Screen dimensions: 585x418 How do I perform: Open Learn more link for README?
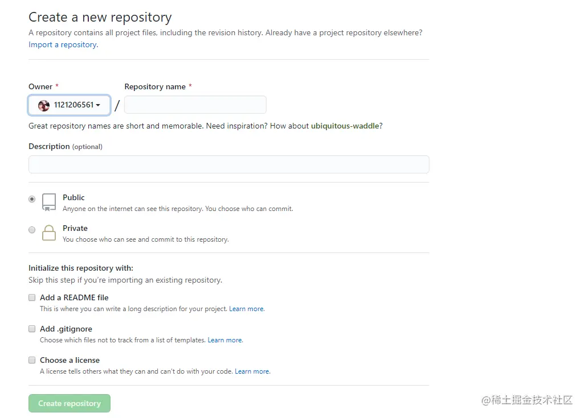(247, 309)
